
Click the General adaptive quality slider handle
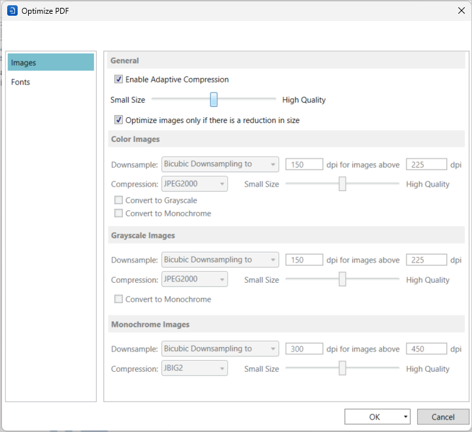(x=214, y=99)
